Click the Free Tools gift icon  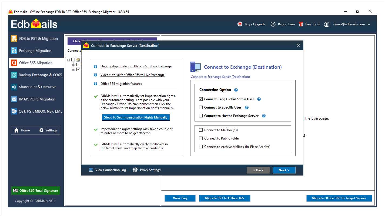[x=301, y=24]
